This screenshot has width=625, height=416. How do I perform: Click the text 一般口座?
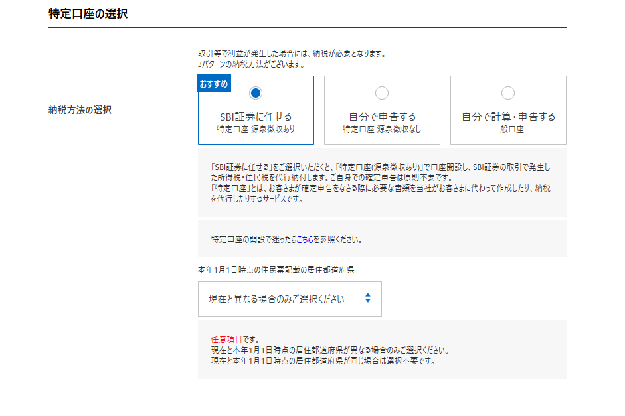tap(508, 129)
